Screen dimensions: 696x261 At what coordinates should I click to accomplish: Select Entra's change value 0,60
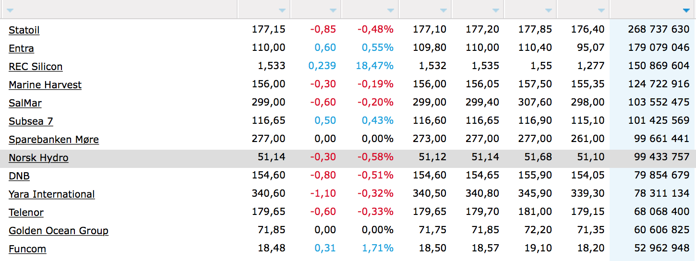point(325,47)
